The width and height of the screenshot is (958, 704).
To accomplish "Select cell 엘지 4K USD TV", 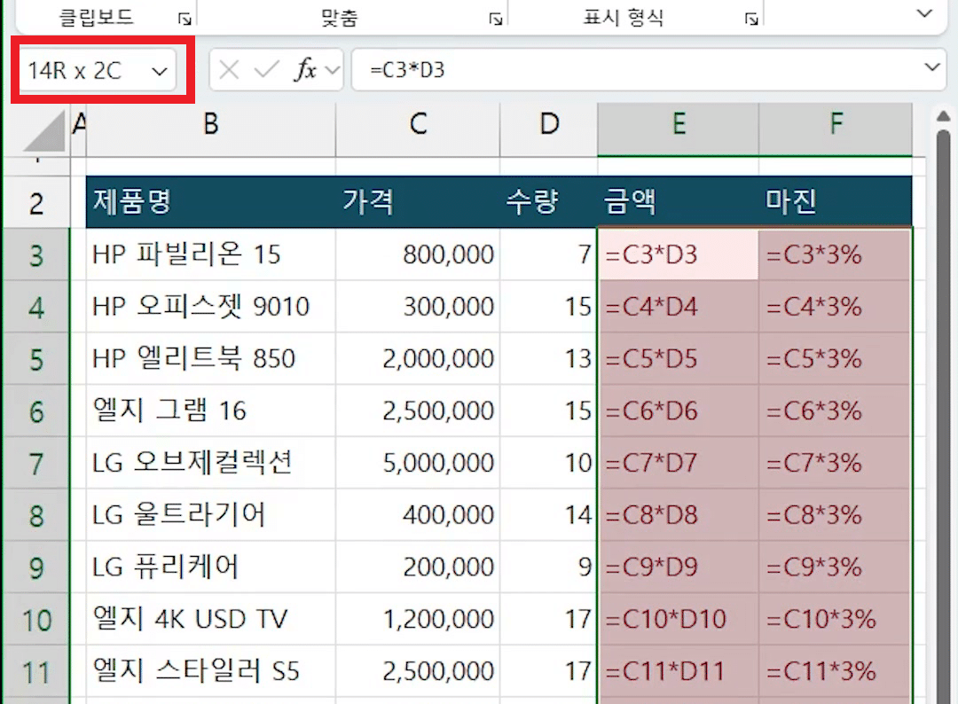I will point(211,619).
